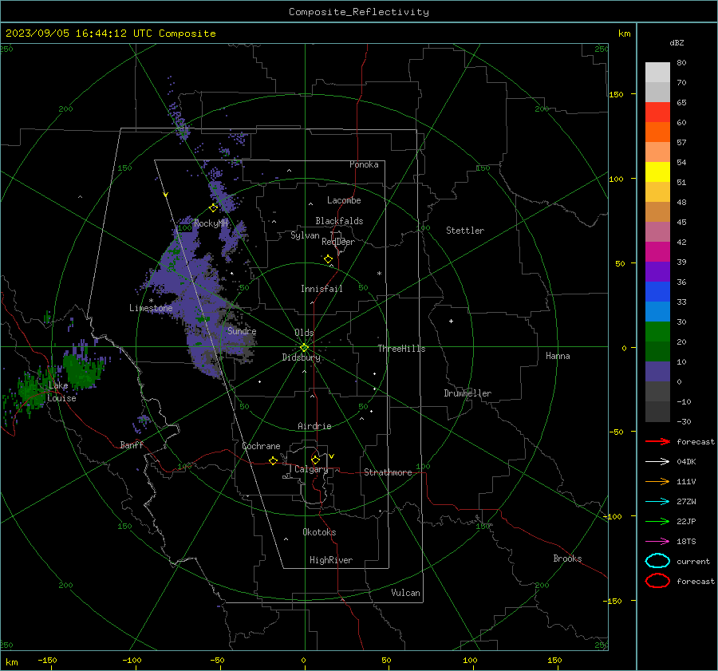Click the Stettler label on map

(x=465, y=231)
